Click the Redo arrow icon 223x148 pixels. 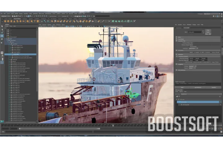point(21,16)
